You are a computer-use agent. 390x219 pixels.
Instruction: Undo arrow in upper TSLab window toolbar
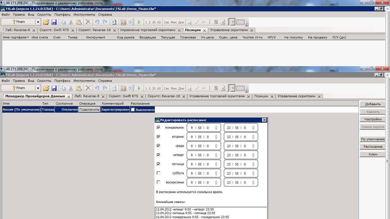[97, 22]
